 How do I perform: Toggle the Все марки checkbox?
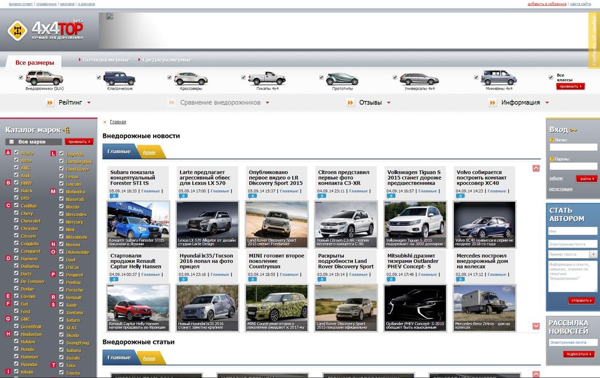point(11,142)
